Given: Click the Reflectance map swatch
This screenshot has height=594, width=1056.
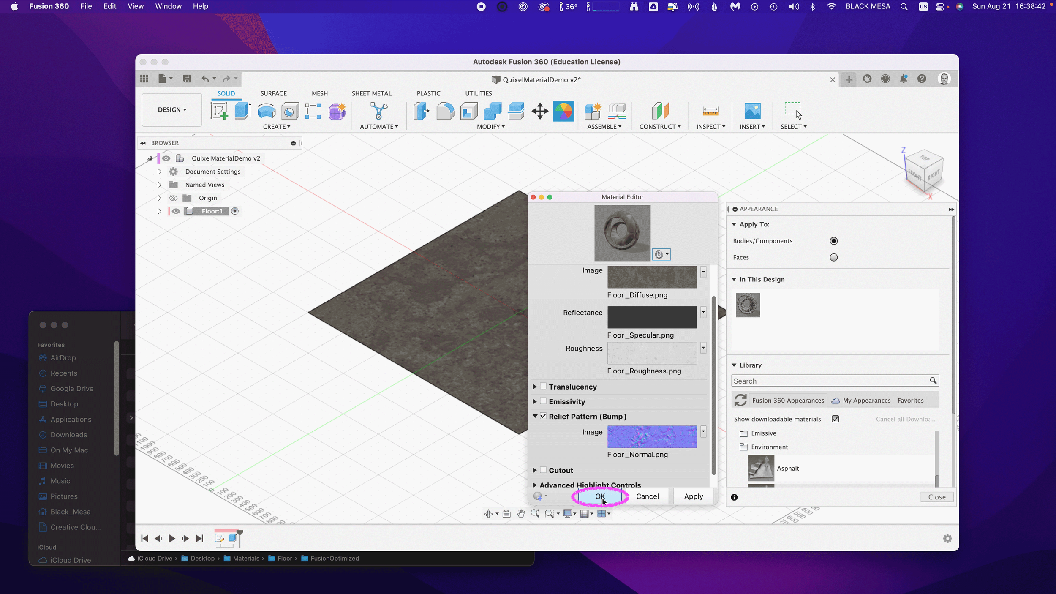Looking at the screenshot, I should 652,317.
